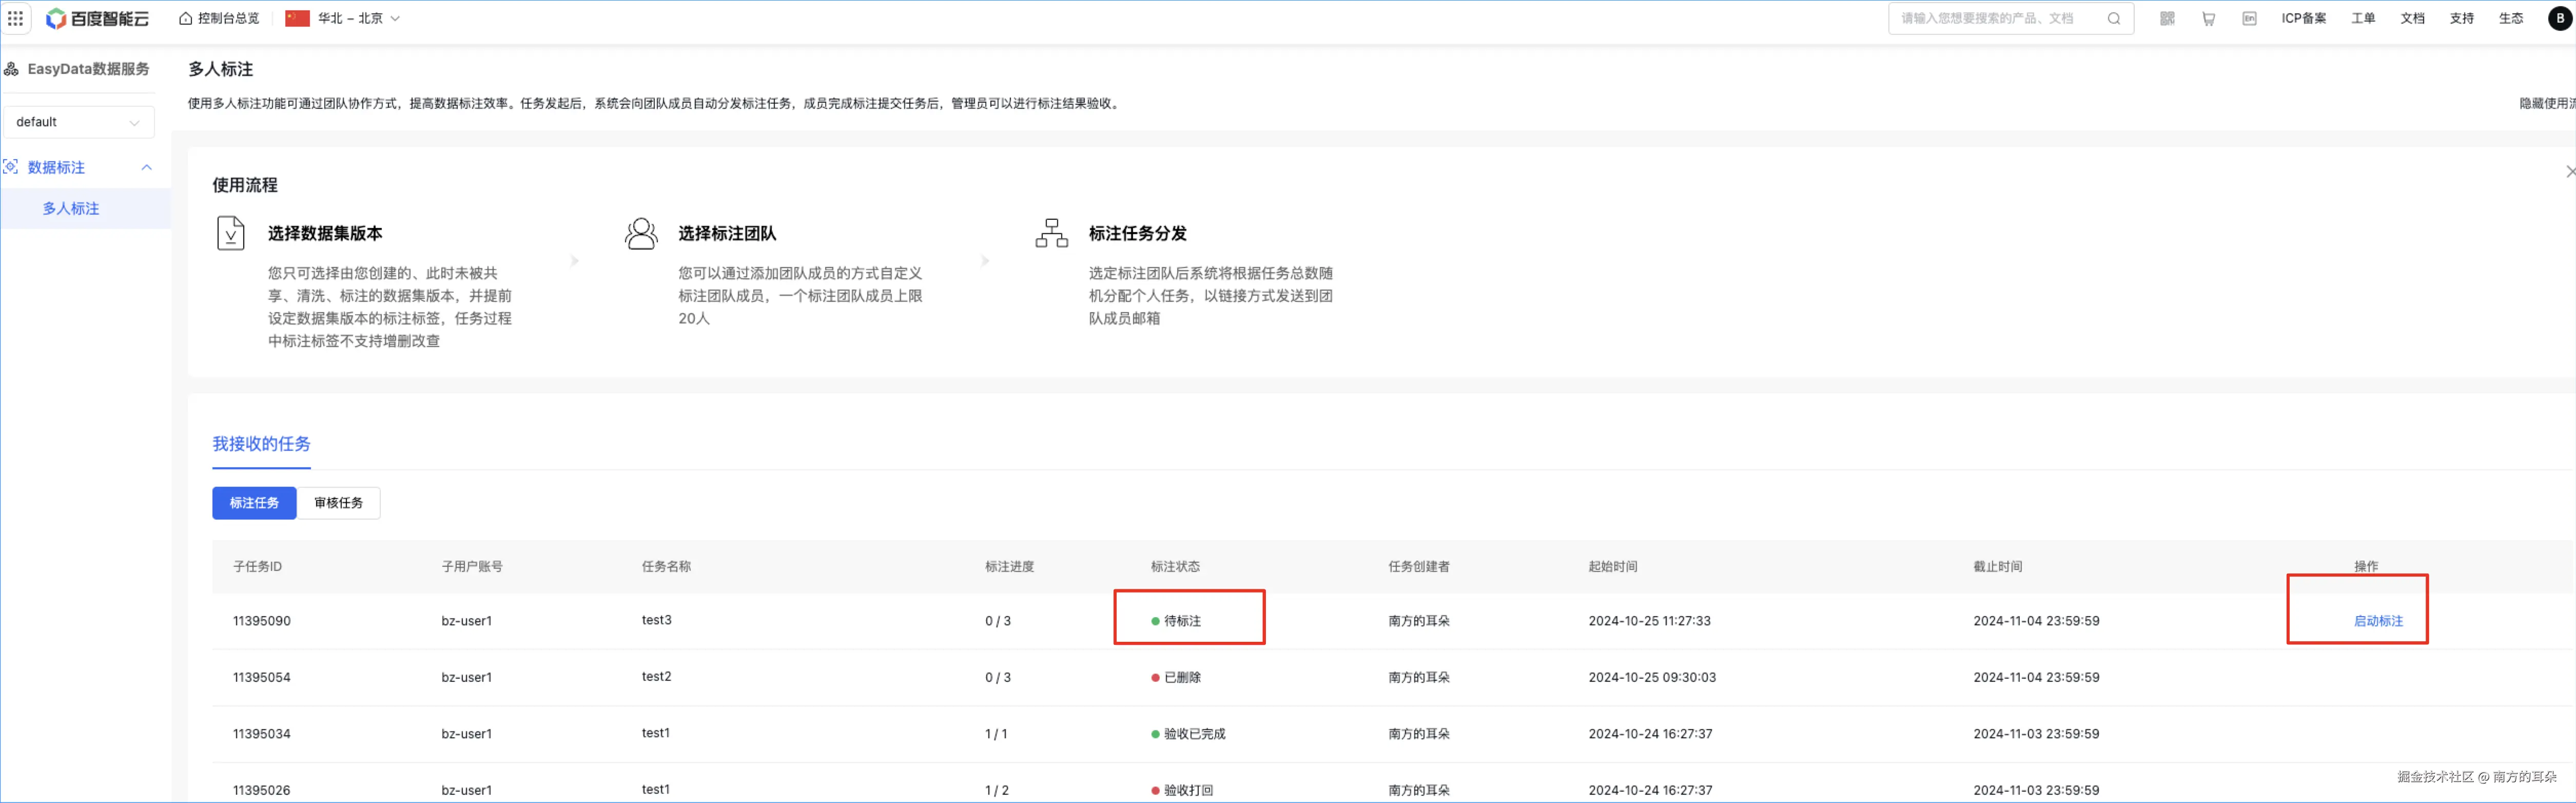The height and width of the screenshot is (803, 2576).
Task: Open 控制台总览 home link
Action: point(219,18)
